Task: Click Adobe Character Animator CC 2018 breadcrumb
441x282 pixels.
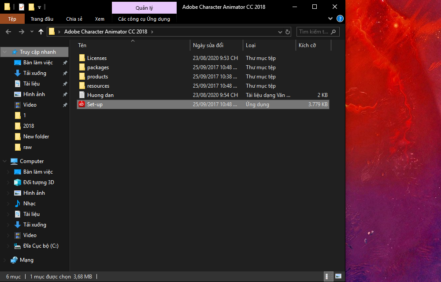Action: tap(106, 31)
